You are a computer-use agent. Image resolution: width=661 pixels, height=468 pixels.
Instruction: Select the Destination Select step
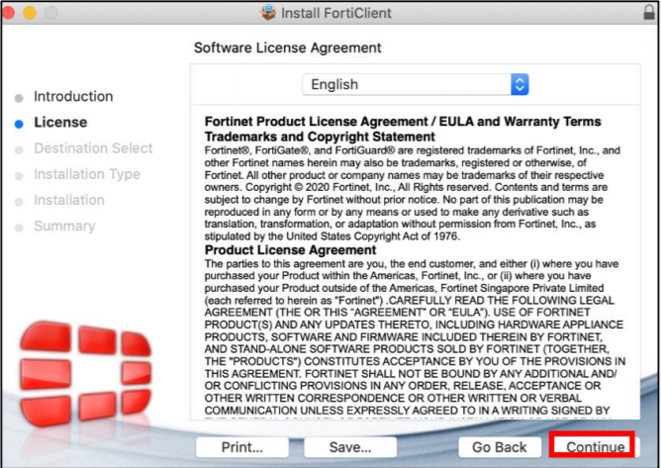(x=93, y=148)
